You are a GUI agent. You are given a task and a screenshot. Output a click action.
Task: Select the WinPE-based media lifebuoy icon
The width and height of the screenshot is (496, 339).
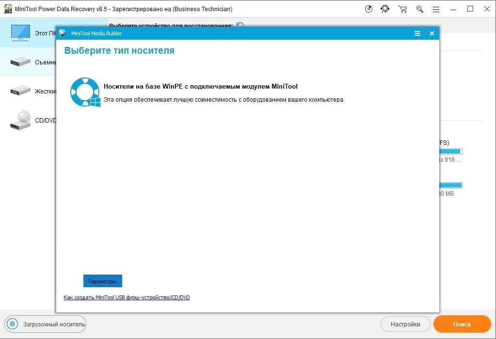(85, 92)
